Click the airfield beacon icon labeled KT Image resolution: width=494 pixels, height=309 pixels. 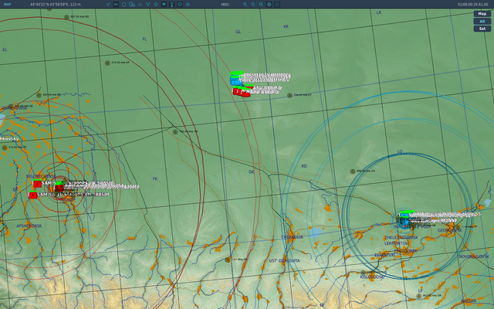click(289, 95)
